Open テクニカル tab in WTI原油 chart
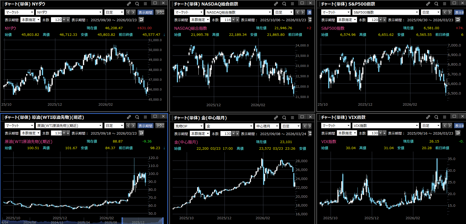The width and height of the screenshot is (466, 224). (160, 126)
